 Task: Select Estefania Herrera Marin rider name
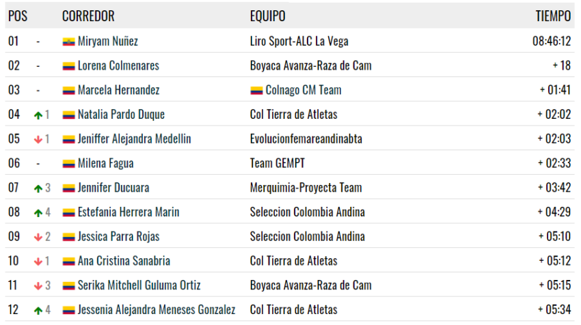pyautogui.click(x=129, y=212)
